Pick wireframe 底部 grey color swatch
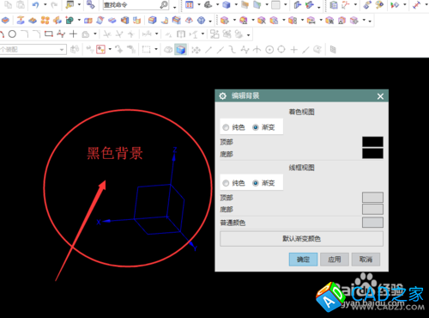The image size is (429, 318). pyautogui.click(x=372, y=209)
